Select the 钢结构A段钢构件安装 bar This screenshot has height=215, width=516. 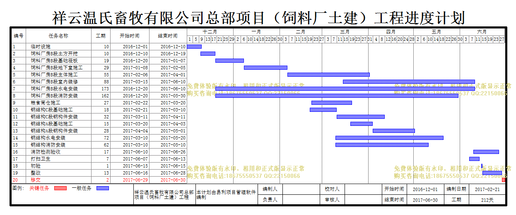point(394,131)
